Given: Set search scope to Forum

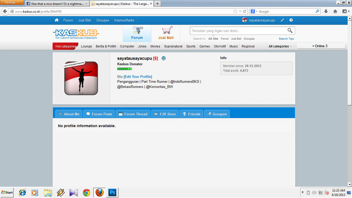Looking at the screenshot, I should (x=225, y=39).
